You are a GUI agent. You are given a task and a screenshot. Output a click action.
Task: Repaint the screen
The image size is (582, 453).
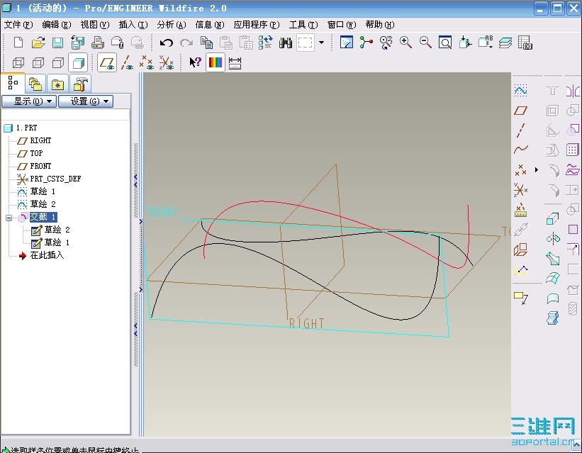point(347,43)
